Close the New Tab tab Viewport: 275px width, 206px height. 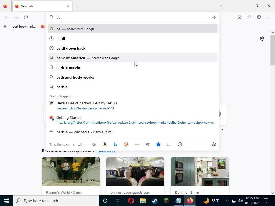click(68, 6)
